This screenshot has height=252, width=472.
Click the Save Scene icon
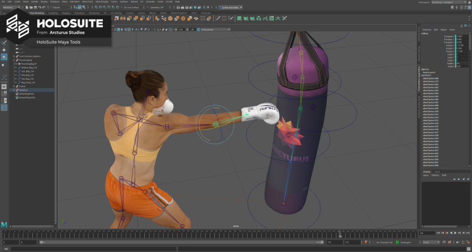35,7
